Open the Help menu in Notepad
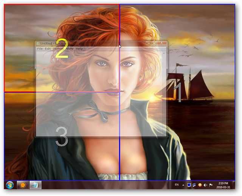This screenshot has width=242, height=196. point(79,49)
